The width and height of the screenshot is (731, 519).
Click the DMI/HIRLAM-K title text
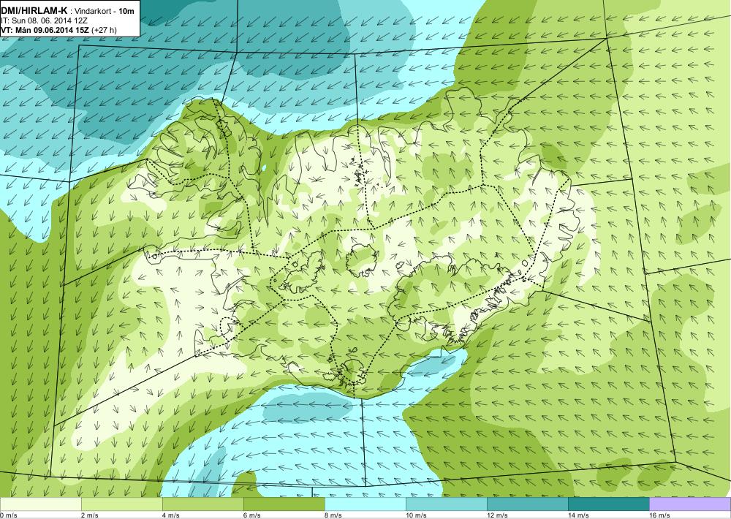34,10
